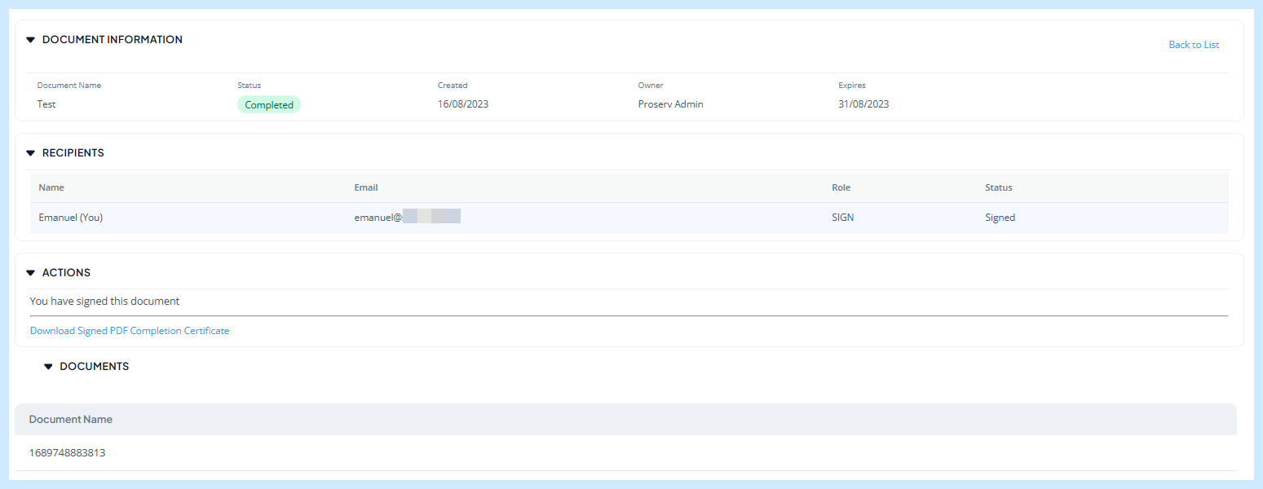Click the Signed status of the recipient
The height and width of the screenshot is (489, 1263).
1000,218
